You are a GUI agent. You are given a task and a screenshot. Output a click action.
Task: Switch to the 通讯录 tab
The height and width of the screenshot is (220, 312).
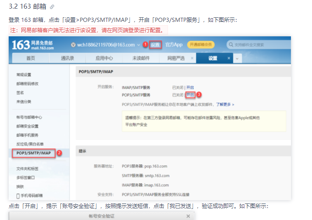click(67, 58)
